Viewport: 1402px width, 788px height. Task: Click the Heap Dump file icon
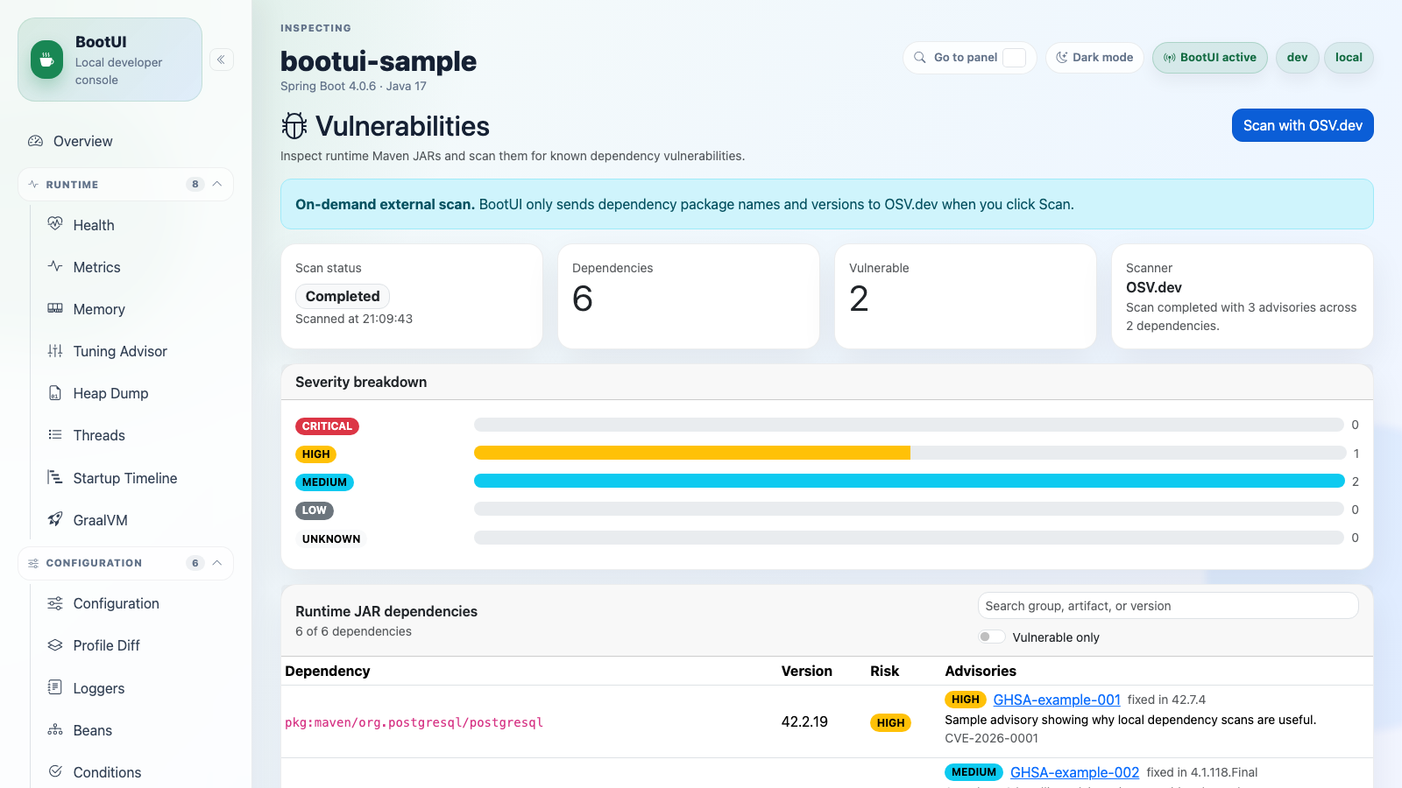point(55,392)
